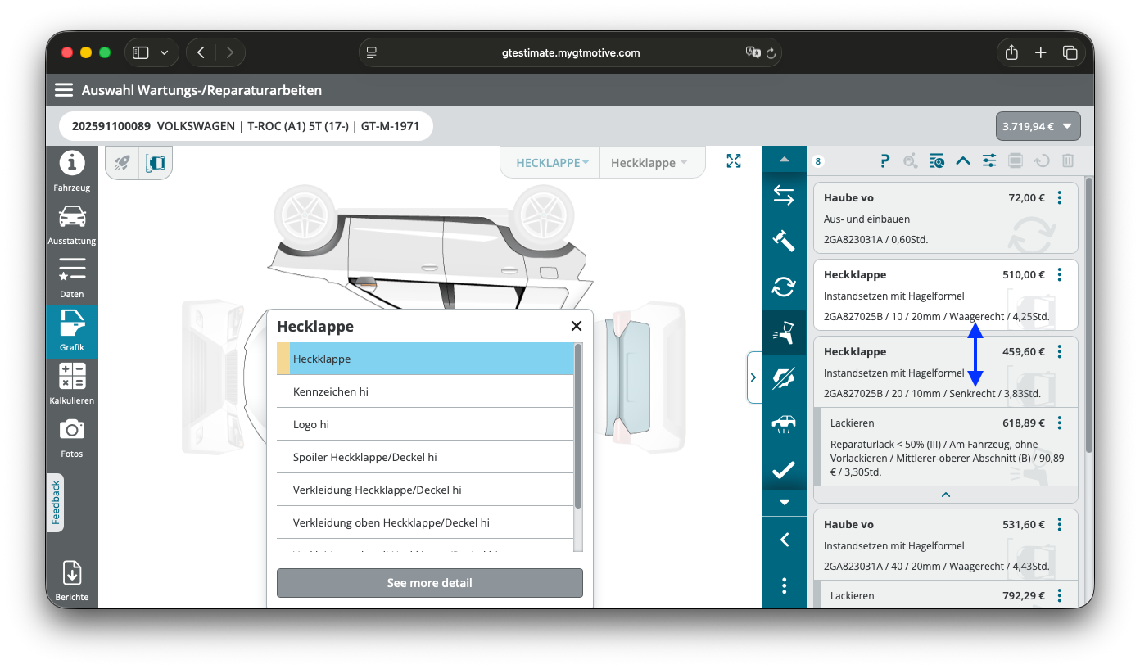The height and width of the screenshot is (669, 1140).
Task: Select Verkleidung Heckklappe/Deckel hi
Action: (x=425, y=490)
